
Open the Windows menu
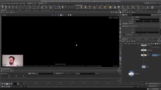pyautogui.click(x=16, y=3)
